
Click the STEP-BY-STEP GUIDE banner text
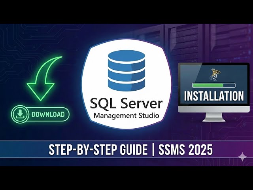pos(98,150)
